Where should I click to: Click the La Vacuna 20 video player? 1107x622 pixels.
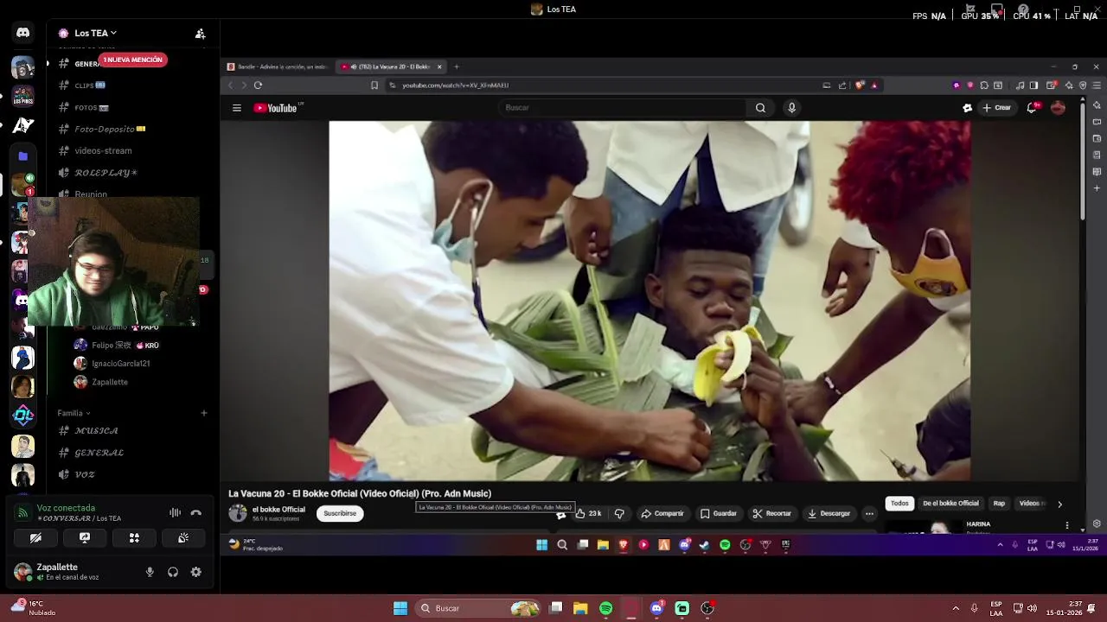(x=649, y=301)
